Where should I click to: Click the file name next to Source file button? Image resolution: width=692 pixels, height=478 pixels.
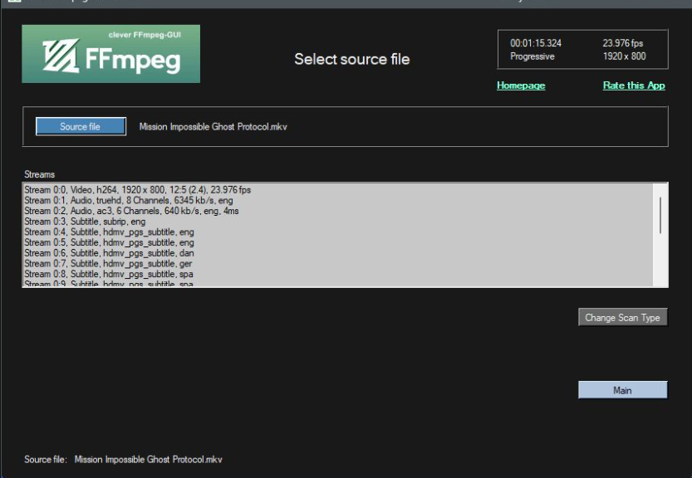[x=213, y=127]
